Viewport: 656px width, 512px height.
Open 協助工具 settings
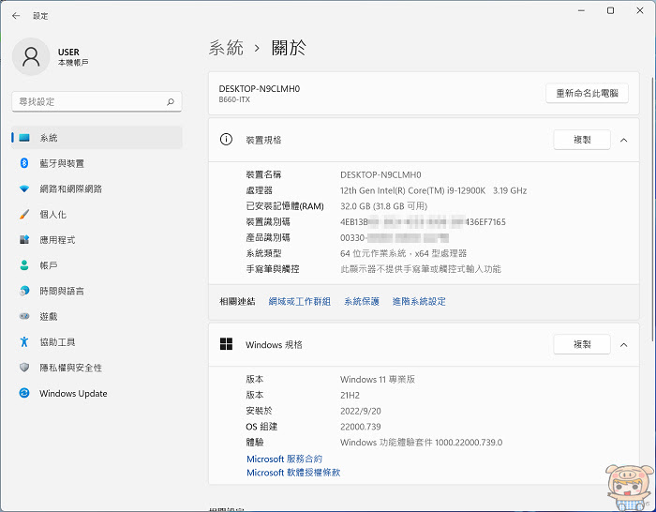click(x=97, y=341)
